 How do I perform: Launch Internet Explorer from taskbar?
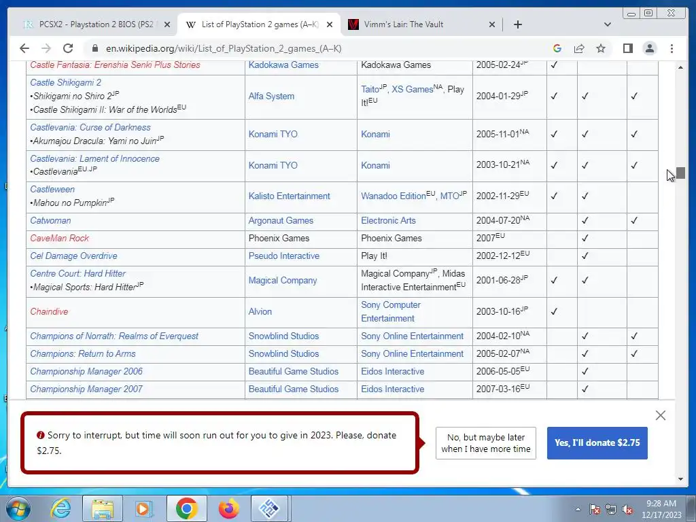pos(60,508)
